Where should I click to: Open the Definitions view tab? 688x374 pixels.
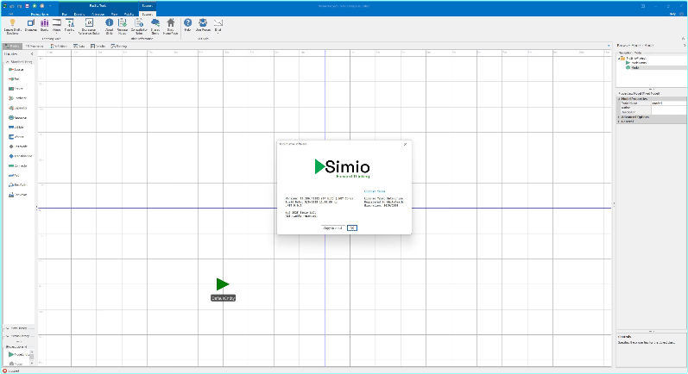tap(59, 46)
